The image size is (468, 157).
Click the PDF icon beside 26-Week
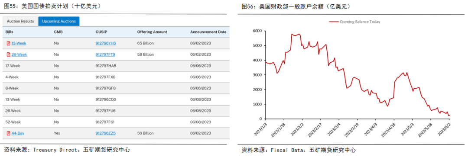[x=8, y=54]
